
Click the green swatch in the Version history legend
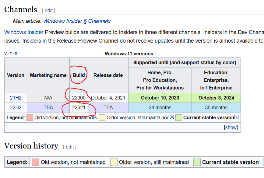tap(197, 162)
